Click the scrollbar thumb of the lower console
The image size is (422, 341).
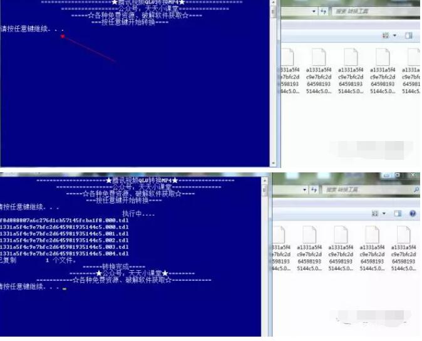pyautogui.click(x=264, y=191)
